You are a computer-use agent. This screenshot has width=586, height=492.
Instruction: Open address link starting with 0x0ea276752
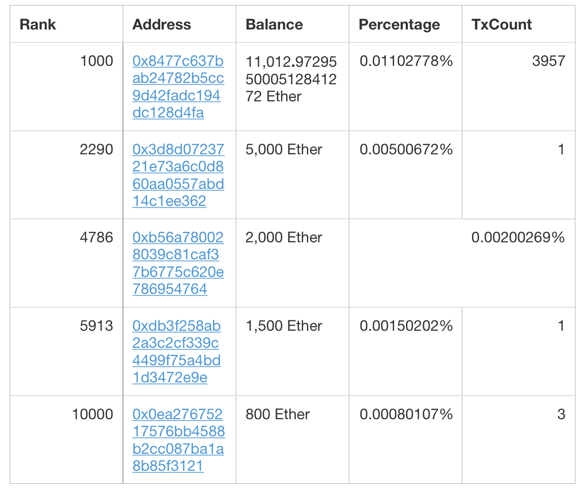tap(179, 440)
